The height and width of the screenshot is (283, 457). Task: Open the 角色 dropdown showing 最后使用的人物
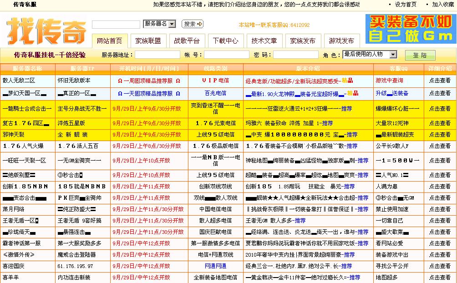(368, 55)
